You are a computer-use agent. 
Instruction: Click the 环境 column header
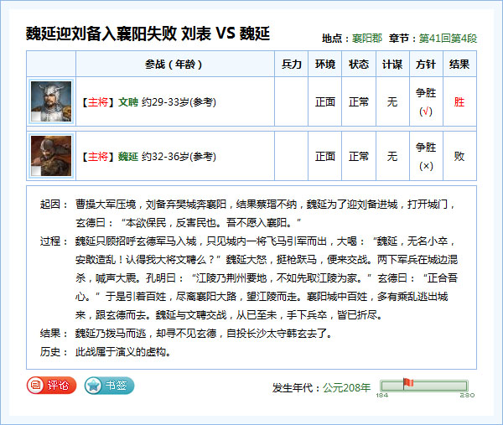[325, 64]
